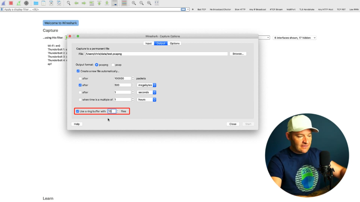The height and width of the screenshot is (202, 360).
Task: Switch to the Options tab
Action: [174, 43]
